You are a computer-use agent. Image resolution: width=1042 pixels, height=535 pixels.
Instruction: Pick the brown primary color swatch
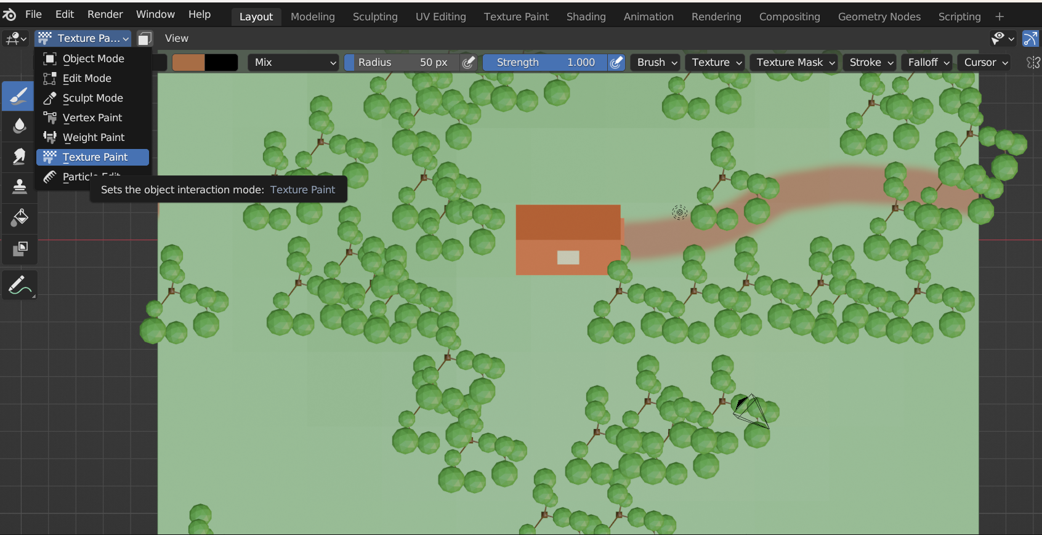(188, 62)
